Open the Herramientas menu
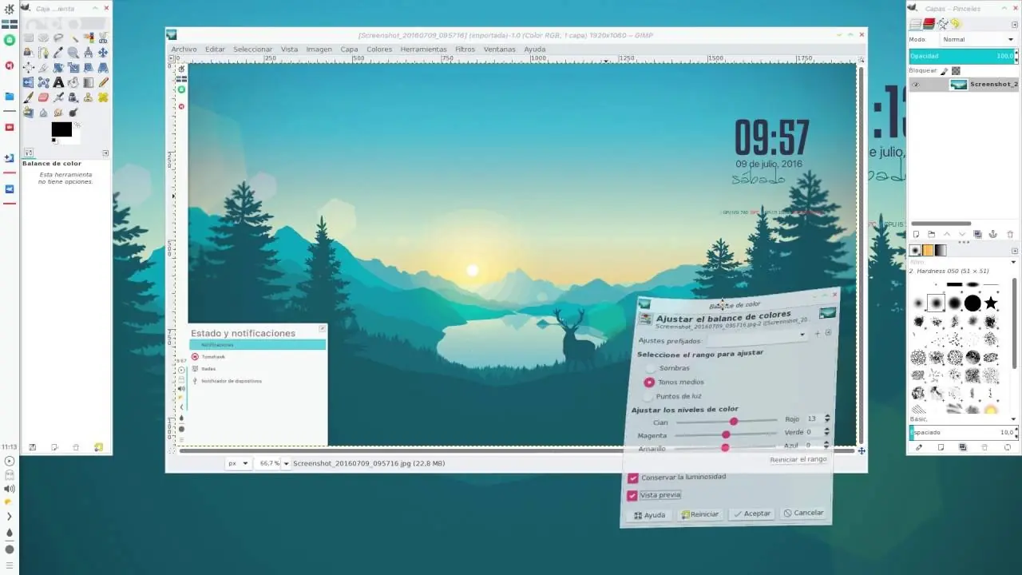This screenshot has height=575, width=1022. (x=423, y=50)
